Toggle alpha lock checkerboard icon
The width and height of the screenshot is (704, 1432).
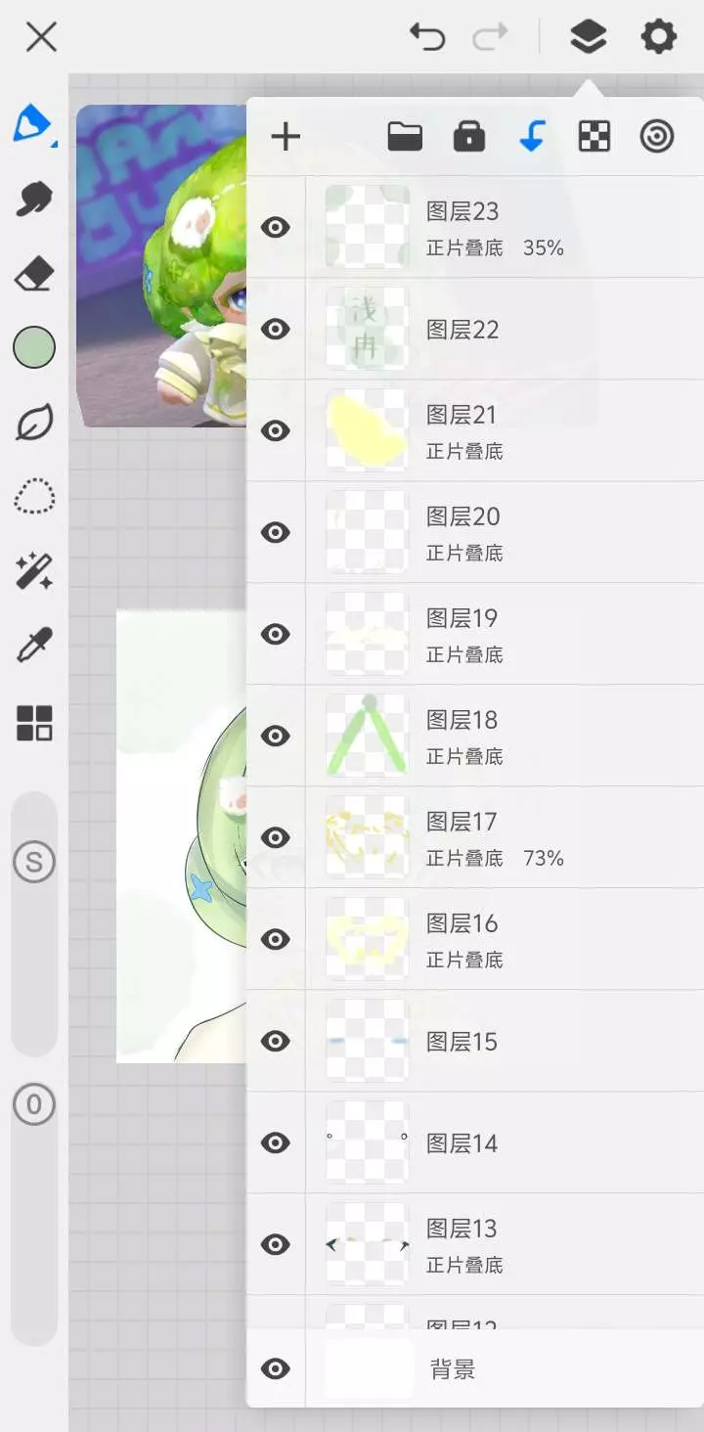tap(594, 137)
